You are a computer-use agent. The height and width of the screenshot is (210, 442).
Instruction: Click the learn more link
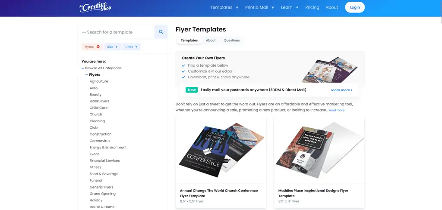tap(341, 90)
